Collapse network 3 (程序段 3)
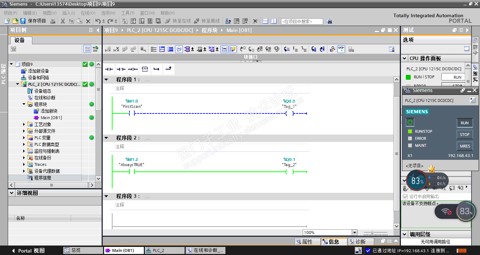 pyautogui.click(x=106, y=196)
